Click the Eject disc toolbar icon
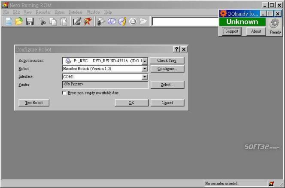Image resolution: width=285 pixels, height=188 pixels. coord(133,21)
